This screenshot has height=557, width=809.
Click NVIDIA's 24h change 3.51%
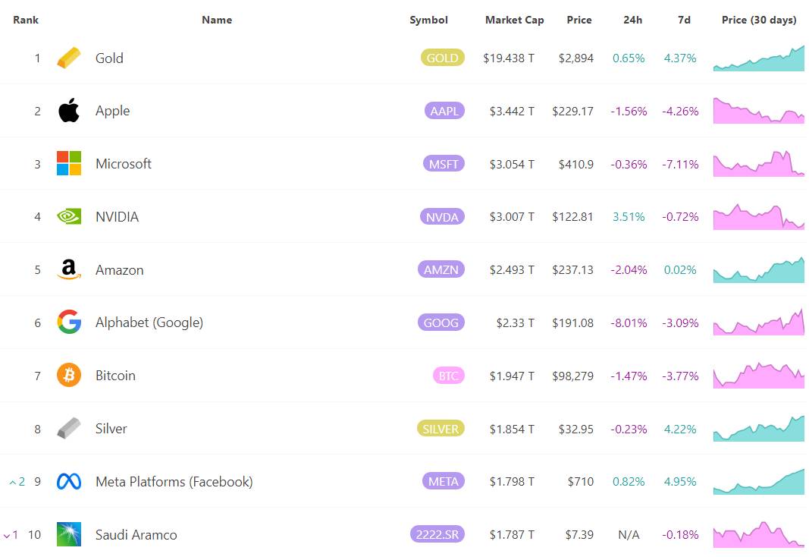629,217
